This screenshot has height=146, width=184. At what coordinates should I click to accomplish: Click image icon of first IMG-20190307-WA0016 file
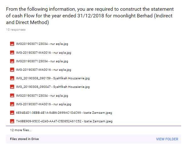coord(12,52)
